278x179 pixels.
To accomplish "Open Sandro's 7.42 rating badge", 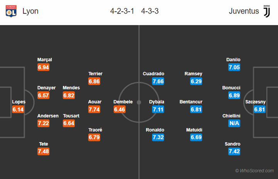I will [x=234, y=151].
